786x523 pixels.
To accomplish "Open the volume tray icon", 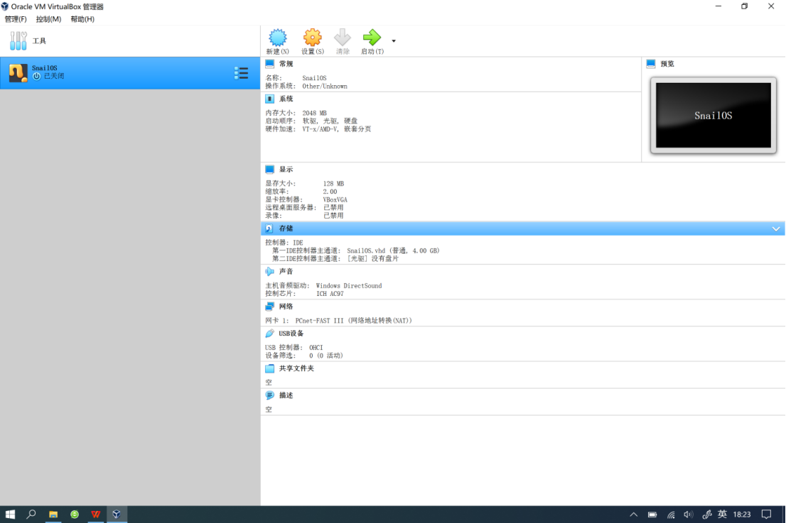I will pyautogui.click(x=688, y=514).
